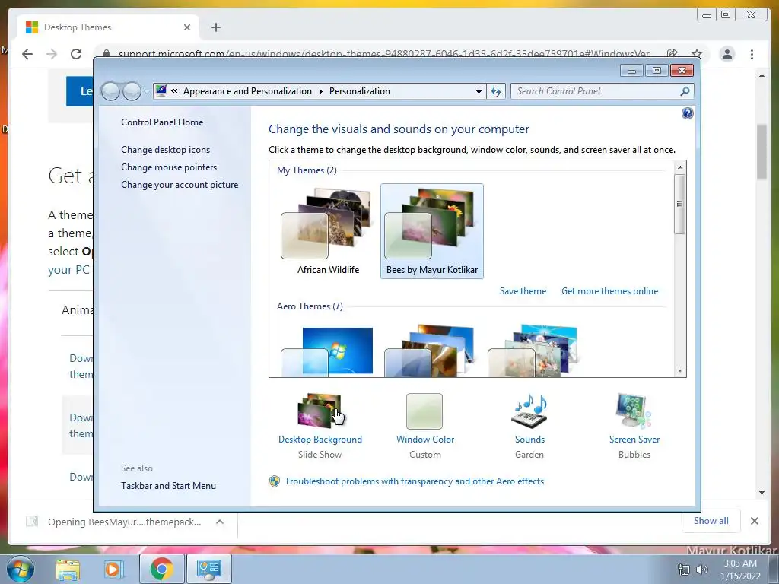
Task: Click the refresh button beside address bar
Action: point(496,91)
